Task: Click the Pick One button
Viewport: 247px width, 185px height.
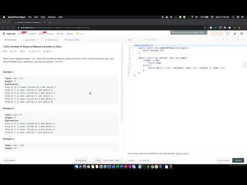Action: coord(81,160)
